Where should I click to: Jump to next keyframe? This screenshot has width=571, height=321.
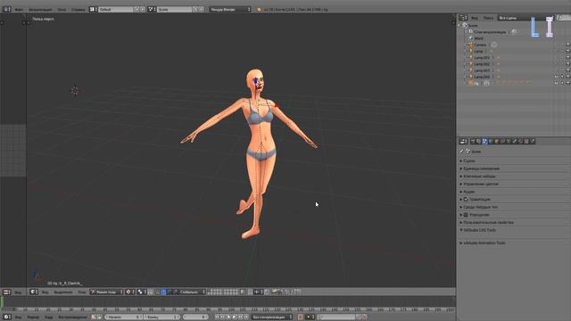click(240, 317)
